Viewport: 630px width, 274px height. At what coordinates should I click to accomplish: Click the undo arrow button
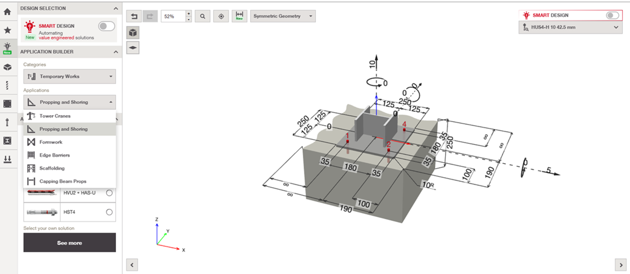(134, 16)
